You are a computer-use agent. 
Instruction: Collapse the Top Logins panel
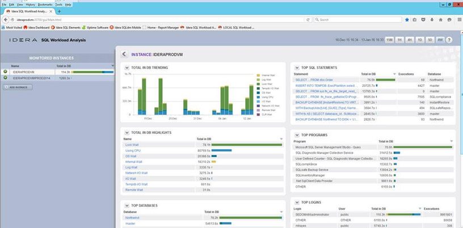pos(297,202)
